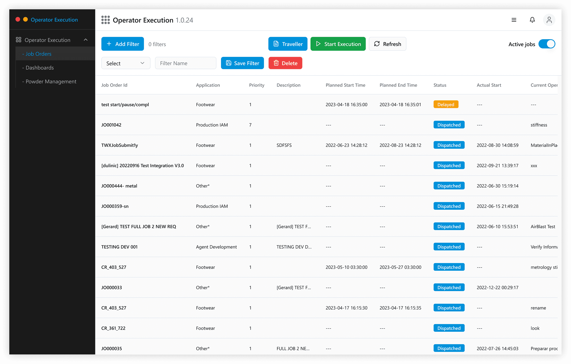The height and width of the screenshot is (364, 571).
Task: Click the Filter Name input field
Action: [x=185, y=63]
